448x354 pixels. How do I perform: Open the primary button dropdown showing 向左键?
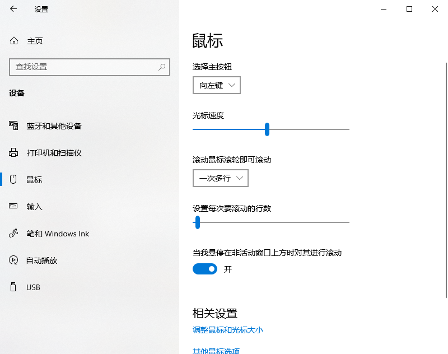pos(216,85)
